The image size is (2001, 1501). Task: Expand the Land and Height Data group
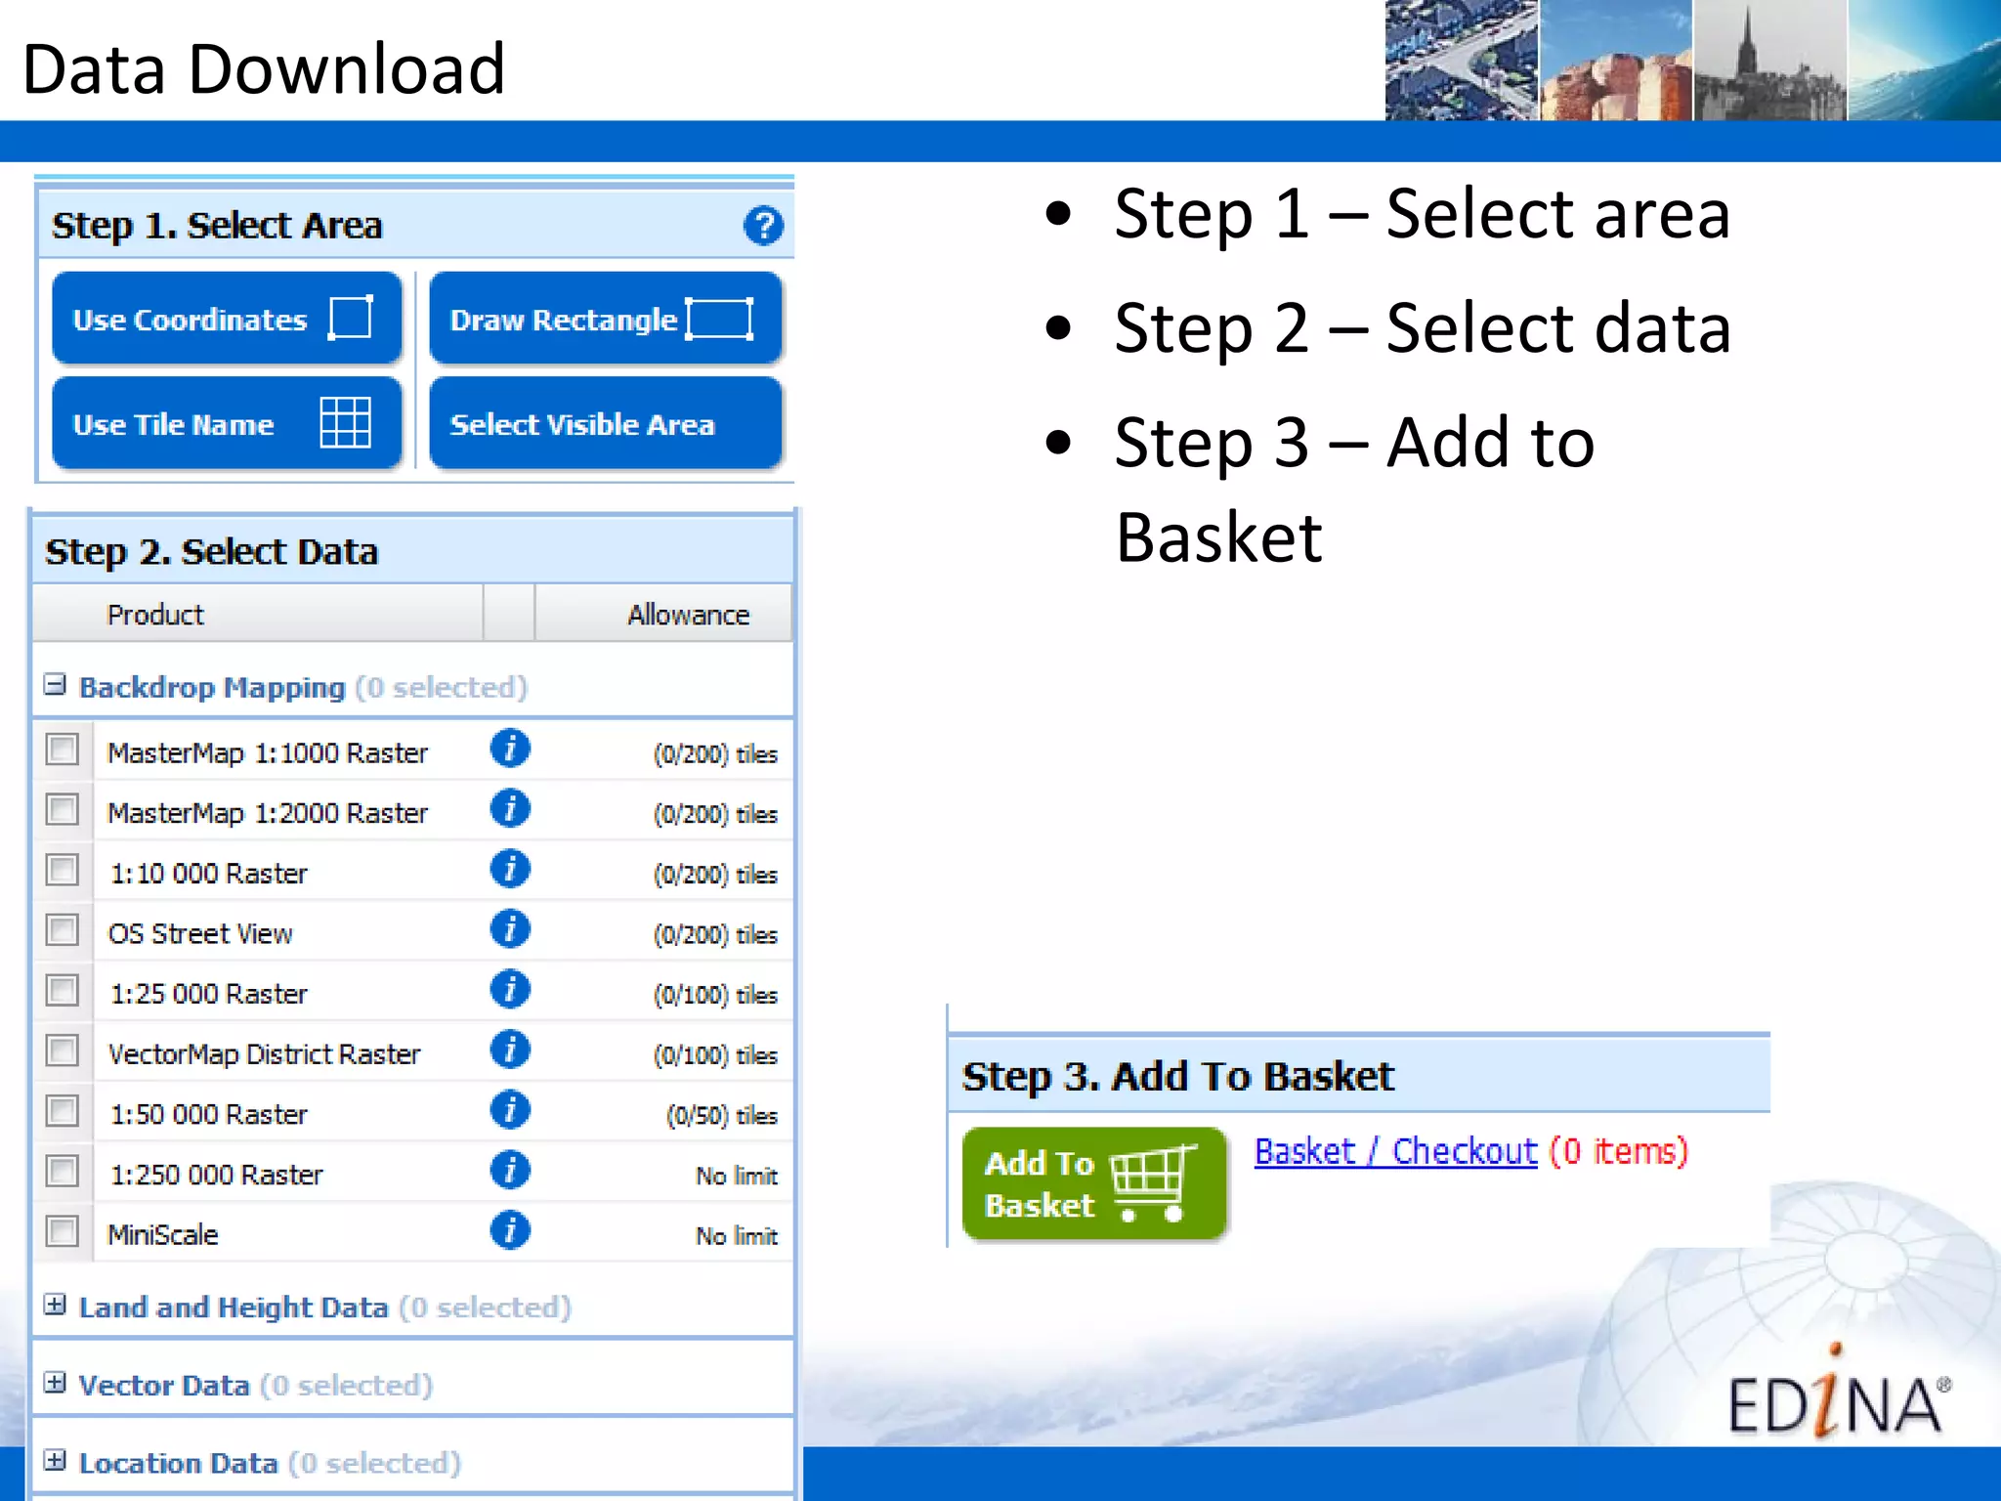point(55,1305)
